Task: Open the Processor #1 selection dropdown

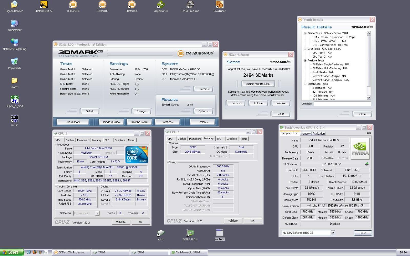Action: [x=97, y=213]
